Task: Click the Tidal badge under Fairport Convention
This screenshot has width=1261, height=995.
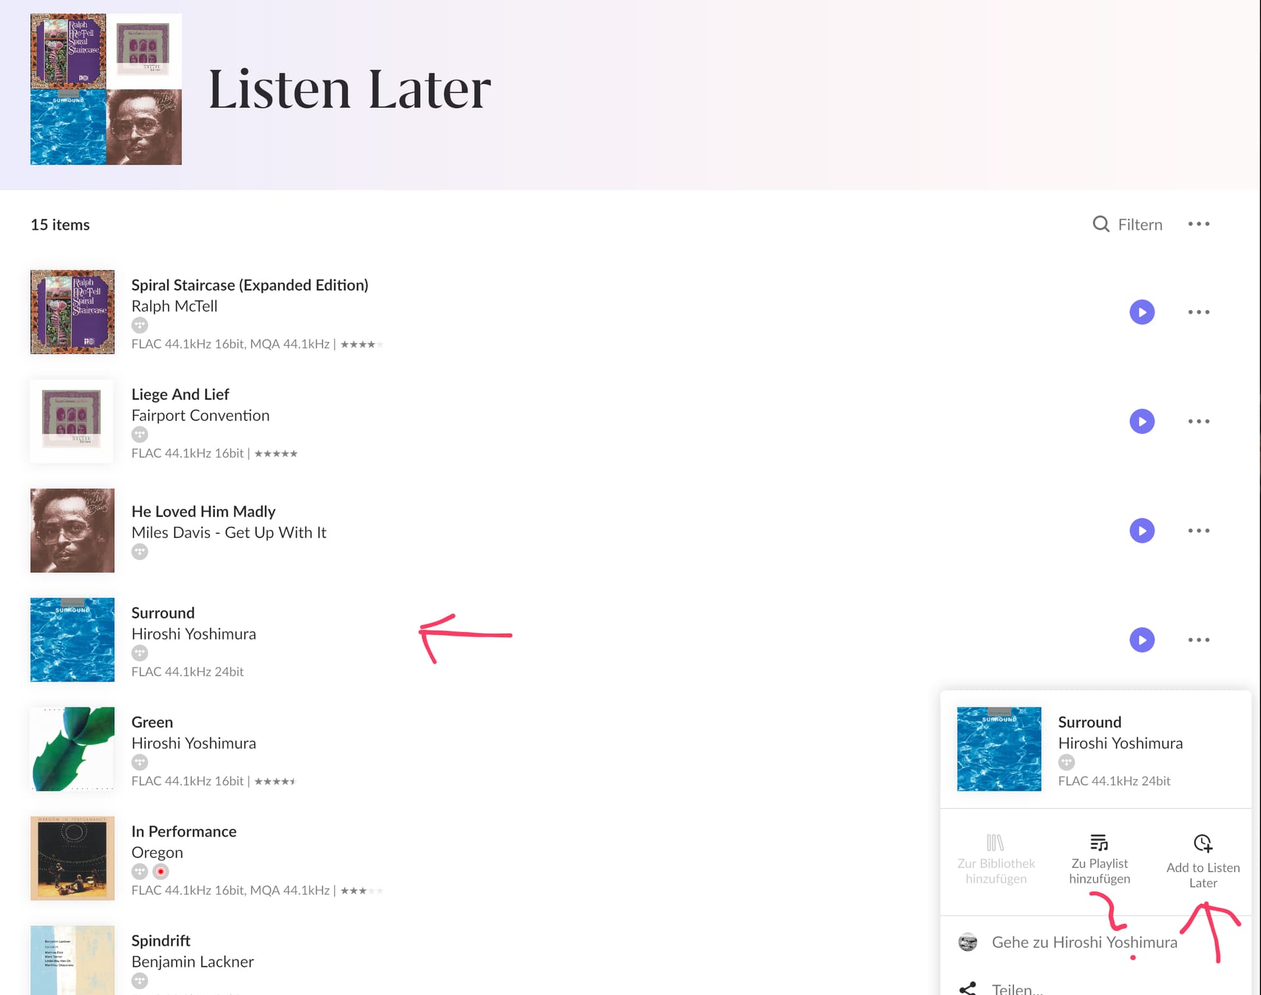Action: click(140, 434)
